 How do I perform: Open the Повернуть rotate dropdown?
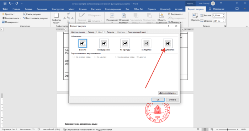pos(175,22)
